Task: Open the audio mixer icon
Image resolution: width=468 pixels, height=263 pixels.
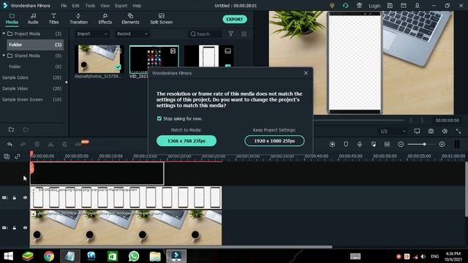Action: click(x=374, y=145)
